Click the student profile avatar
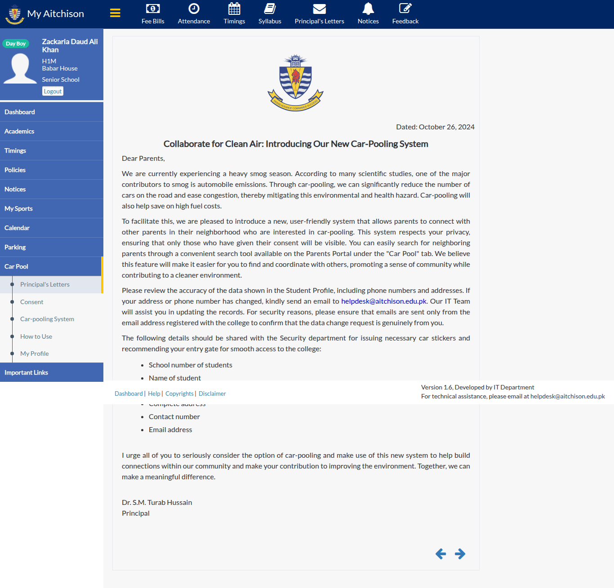The width and height of the screenshot is (614, 588). coord(20,68)
